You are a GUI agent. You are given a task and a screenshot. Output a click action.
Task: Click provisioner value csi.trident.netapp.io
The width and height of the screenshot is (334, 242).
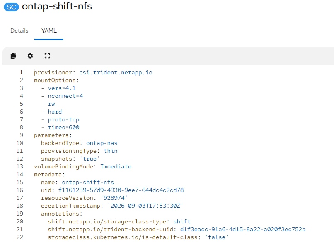point(116,73)
